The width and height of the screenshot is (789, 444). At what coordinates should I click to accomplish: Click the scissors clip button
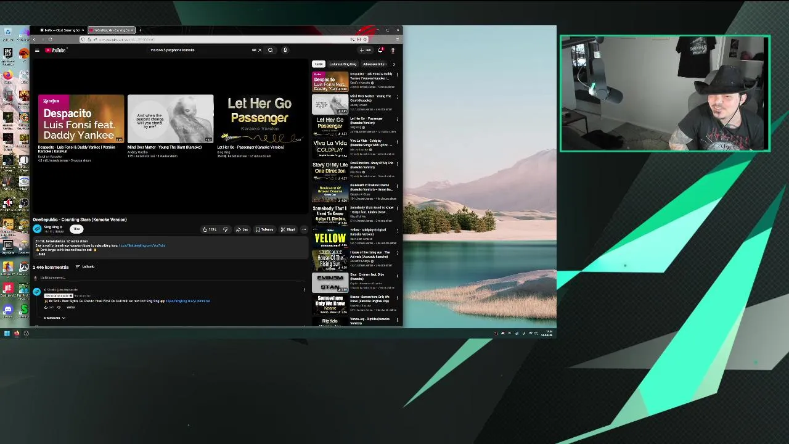(x=288, y=229)
